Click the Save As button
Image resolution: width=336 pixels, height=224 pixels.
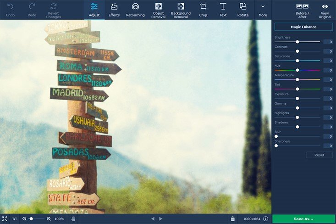coord(303,219)
